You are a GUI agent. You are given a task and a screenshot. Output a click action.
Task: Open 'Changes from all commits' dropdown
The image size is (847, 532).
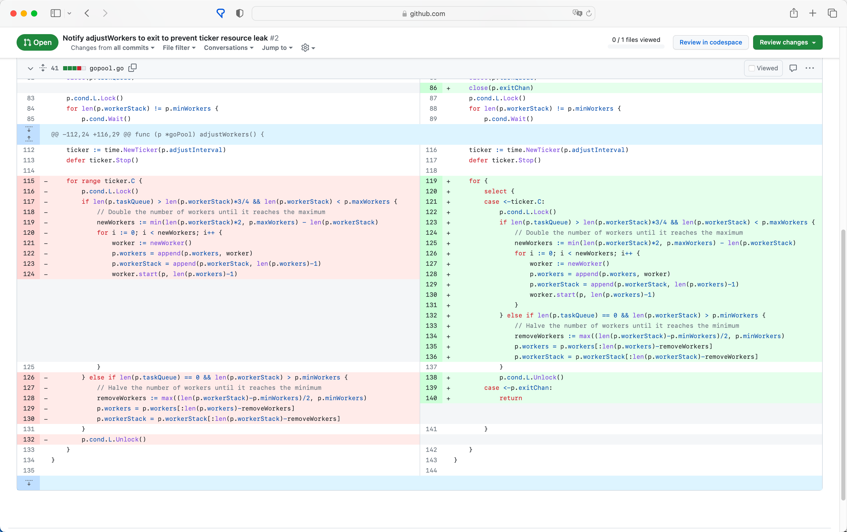click(113, 48)
